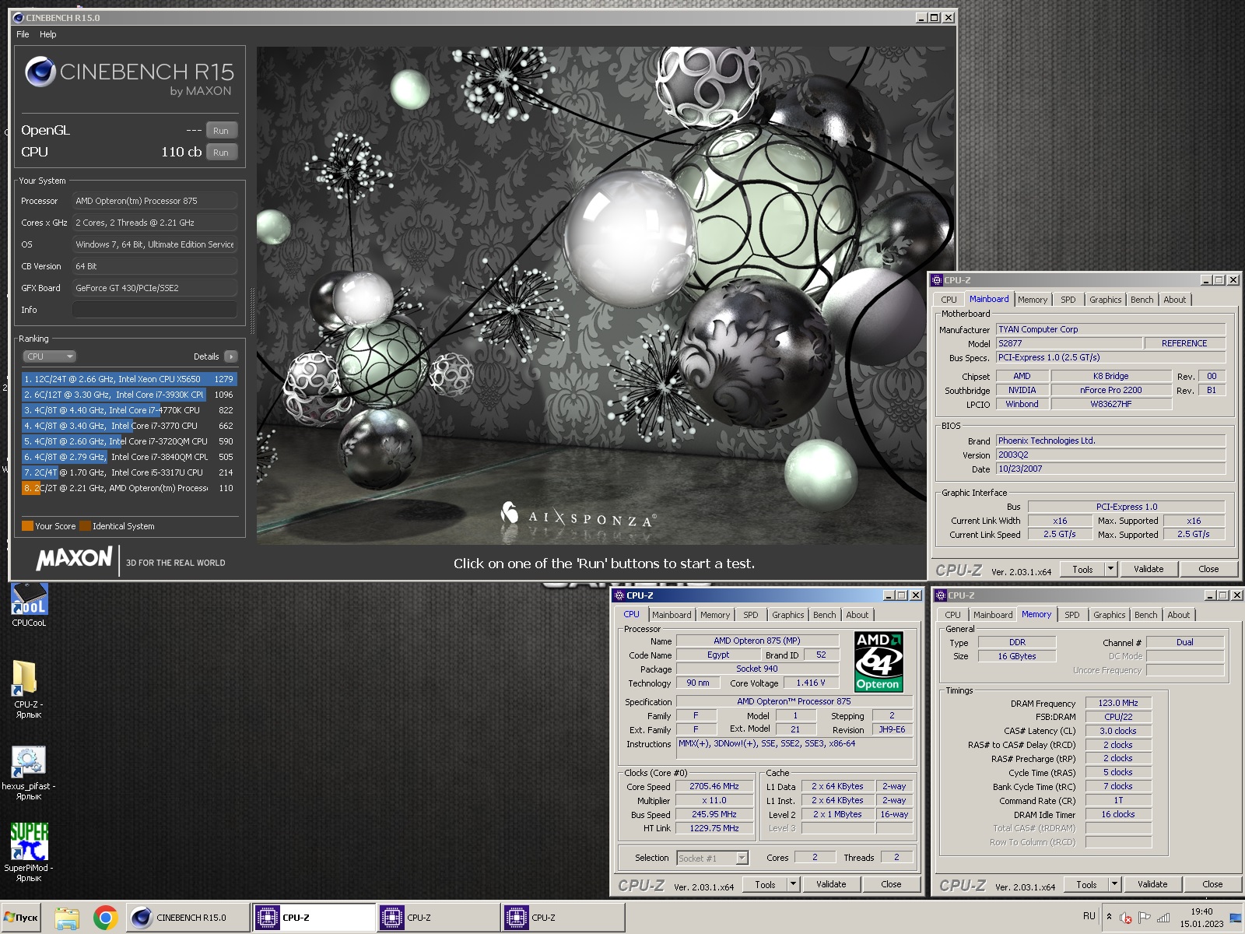This screenshot has width=1245, height=934.
Task: Open the CPUCooL desktop shortcut
Action: [x=29, y=605]
